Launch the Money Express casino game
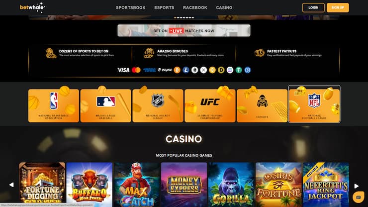368x207 pixels. coord(184,185)
